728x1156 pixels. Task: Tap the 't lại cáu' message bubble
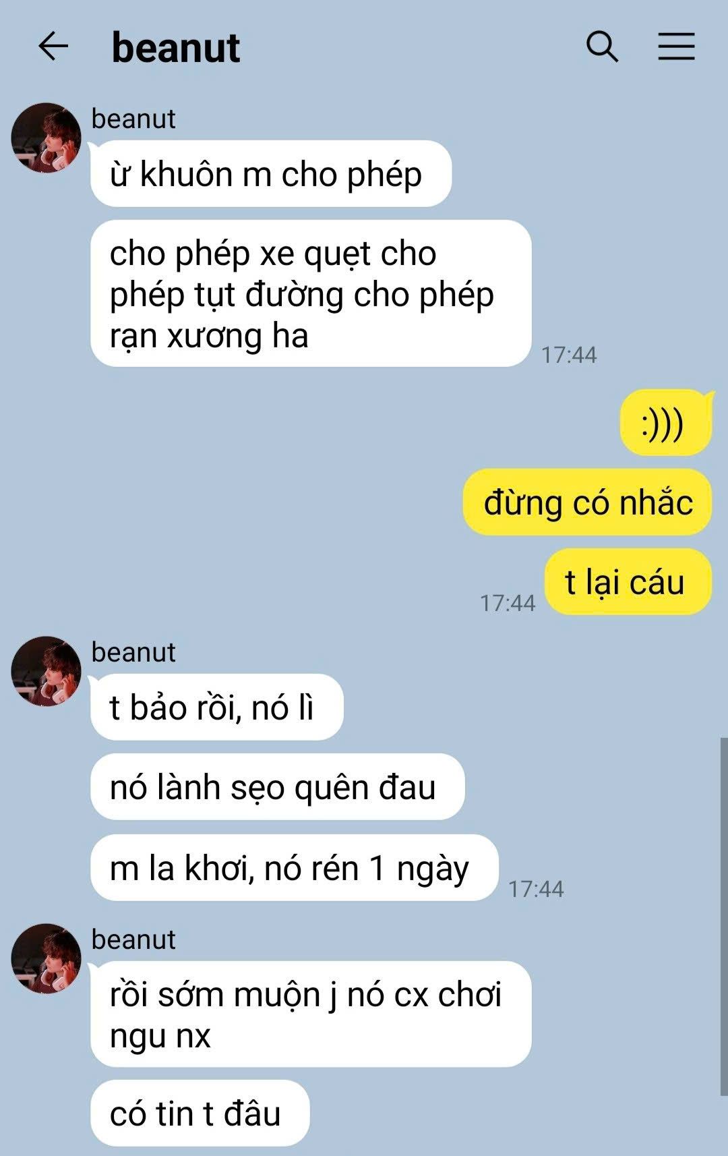(x=628, y=582)
